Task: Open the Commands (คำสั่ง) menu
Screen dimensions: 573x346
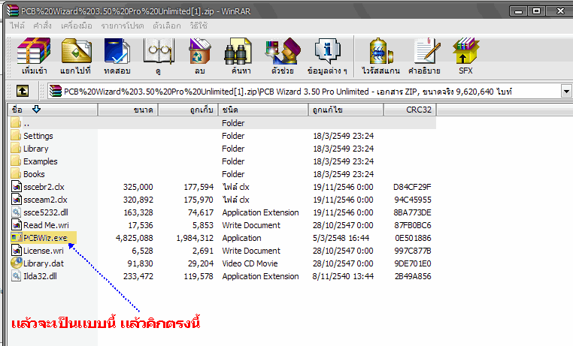Action: click(x=42, y=26)
